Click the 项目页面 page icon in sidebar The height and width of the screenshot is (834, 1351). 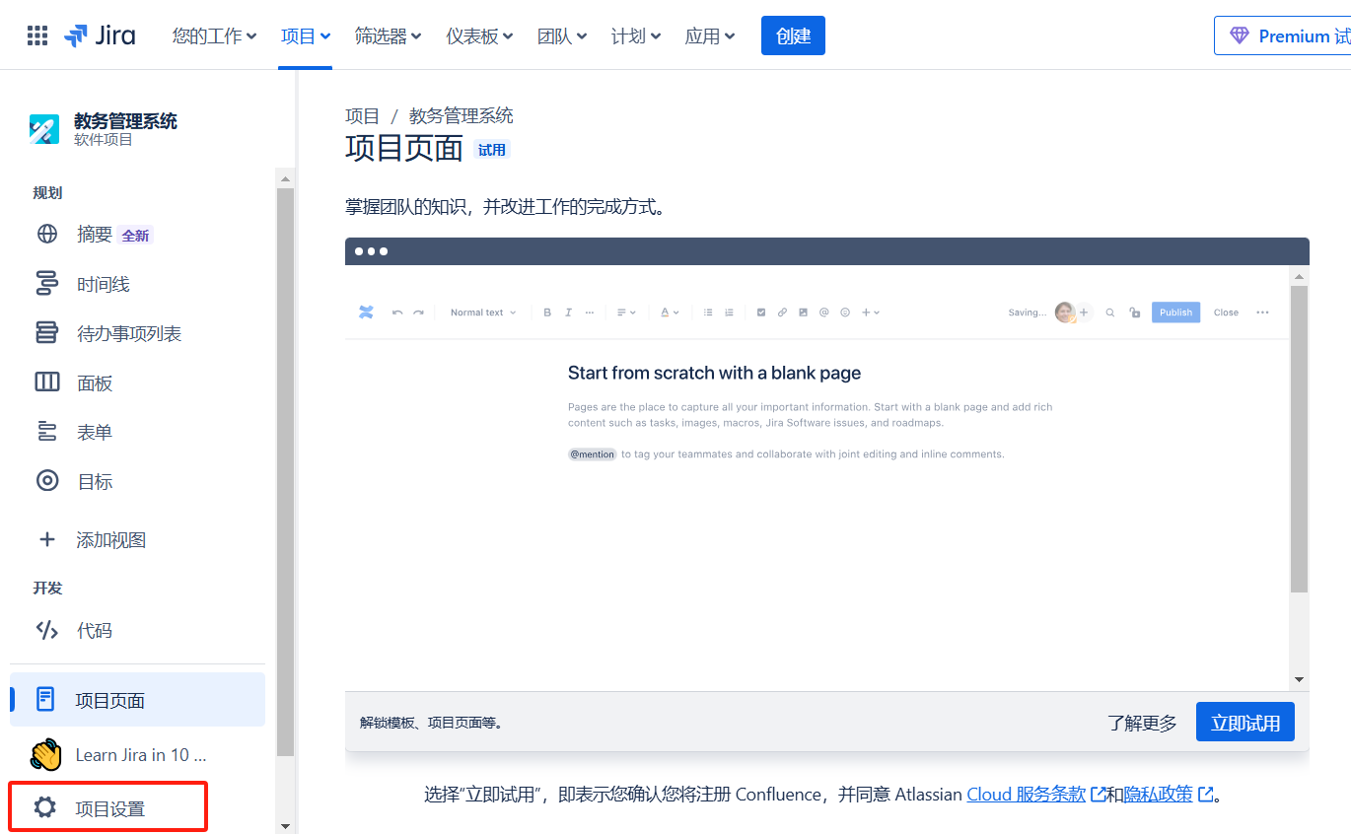[x=45, y=700]
